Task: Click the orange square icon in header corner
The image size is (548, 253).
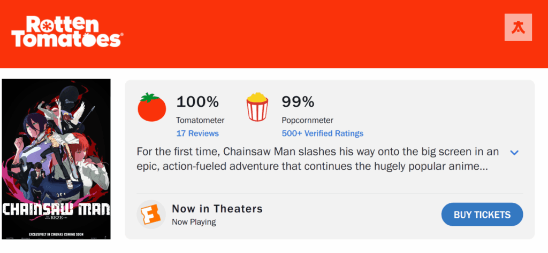Action: (x=518, y=28)
